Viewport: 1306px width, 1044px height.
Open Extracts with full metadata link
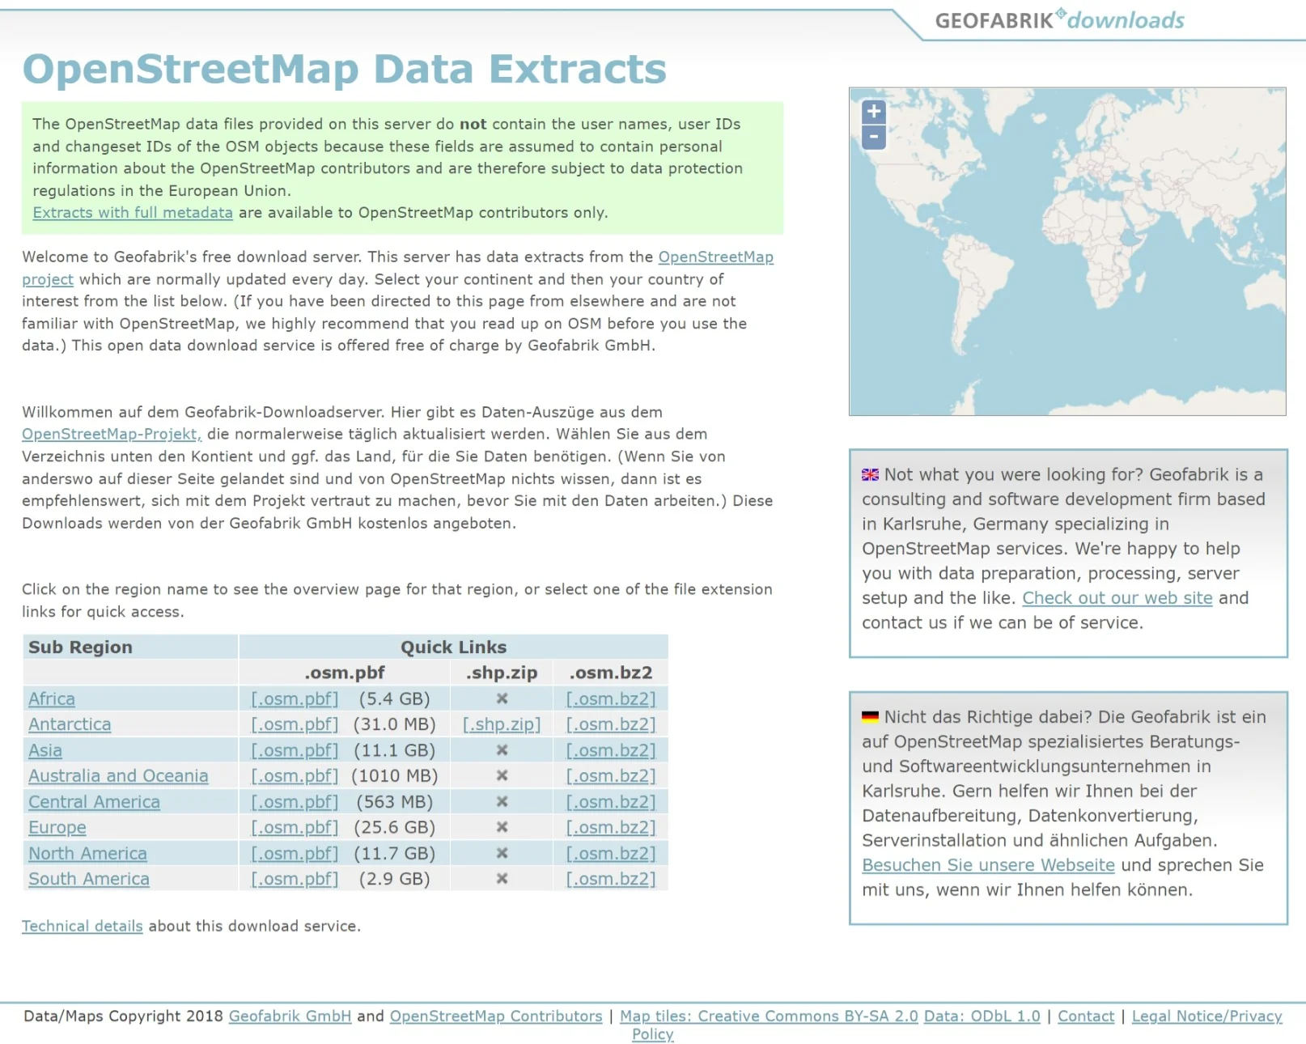133,213
